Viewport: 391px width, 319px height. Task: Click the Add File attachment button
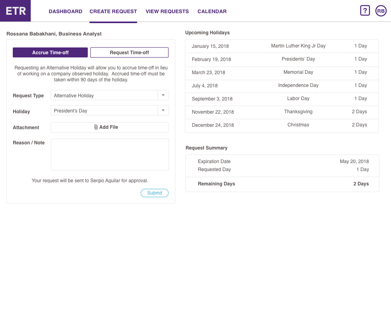(x=109, y=127)
